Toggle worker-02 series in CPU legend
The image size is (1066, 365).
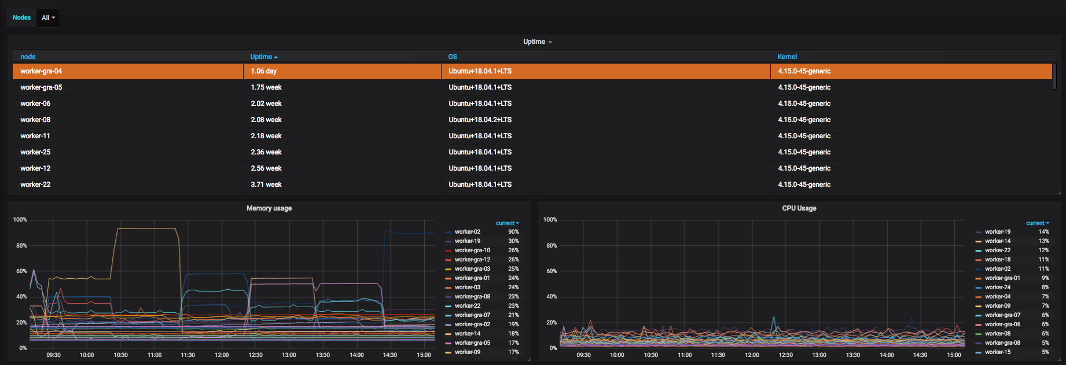pos(998,269)
